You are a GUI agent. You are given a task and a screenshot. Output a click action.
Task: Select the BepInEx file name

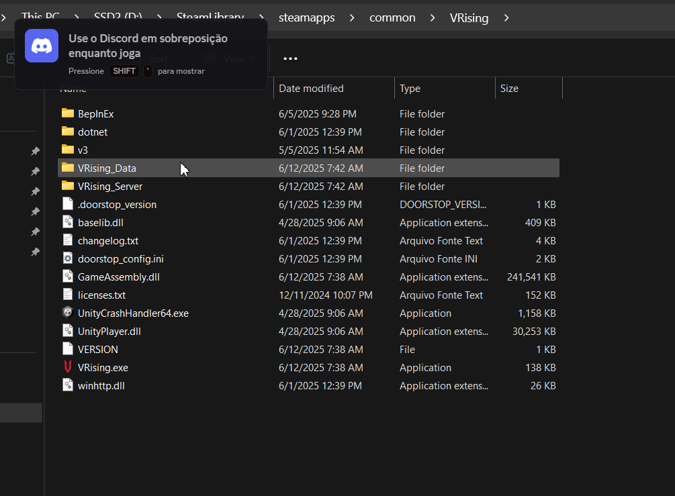[95, 114]
